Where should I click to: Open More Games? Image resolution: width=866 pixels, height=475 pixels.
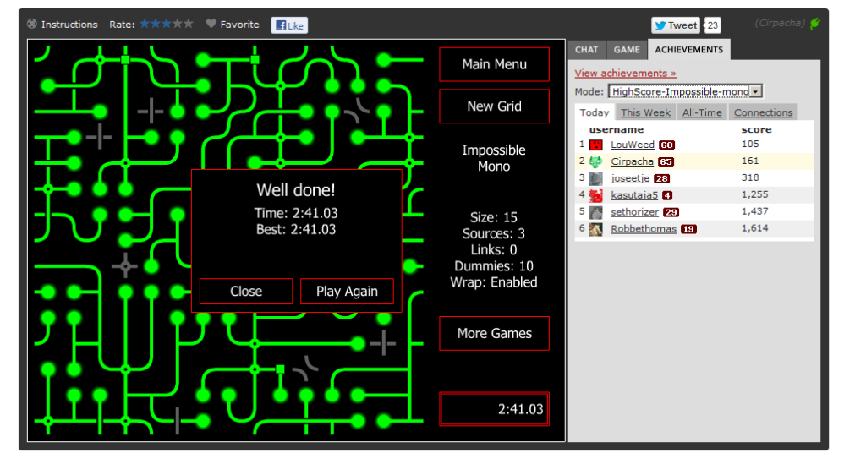[494, 333]
